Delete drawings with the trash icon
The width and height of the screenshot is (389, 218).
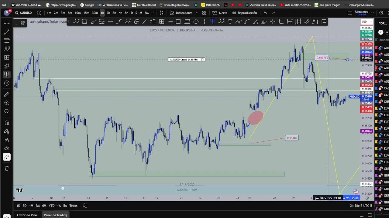point(7,168)
